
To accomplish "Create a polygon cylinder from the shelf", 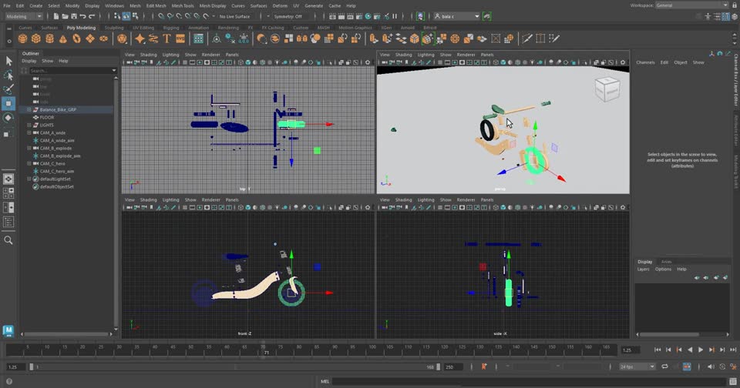I will 49,38.
